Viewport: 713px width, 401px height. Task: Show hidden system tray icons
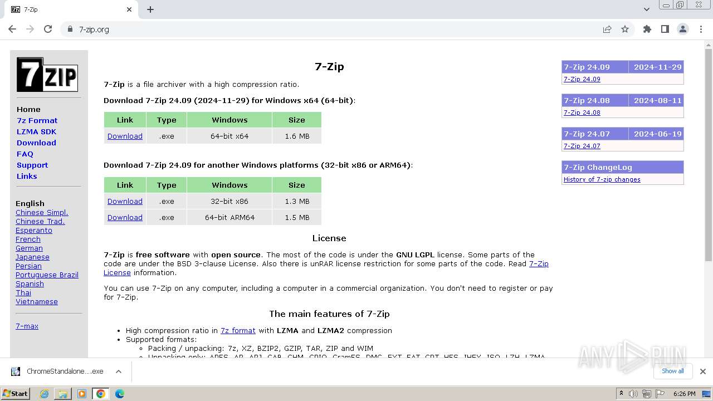click(621, 394)
